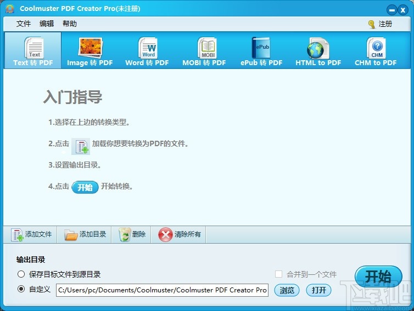Select the ePub to PDF tab
The width and height of the screenshot is (414, 311).
coord(261,50)
